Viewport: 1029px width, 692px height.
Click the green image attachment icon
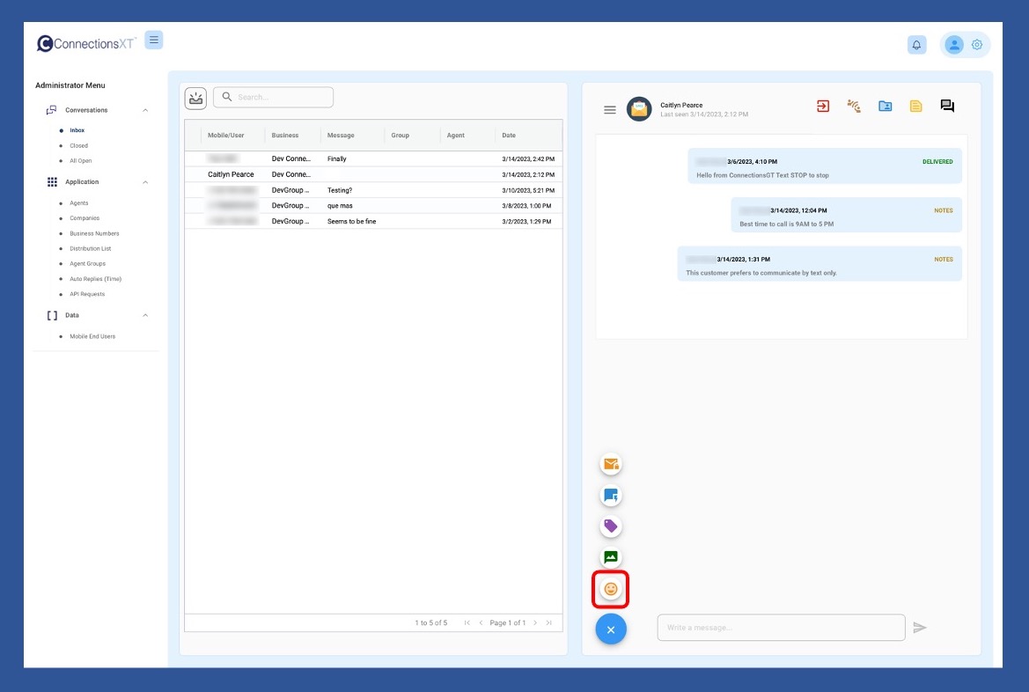[611, 557]
